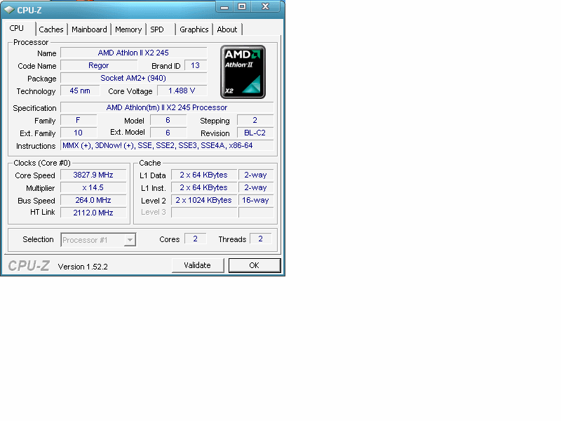Click the Stepping value 2
561x421 pixels.
click(x=255, y=120)
